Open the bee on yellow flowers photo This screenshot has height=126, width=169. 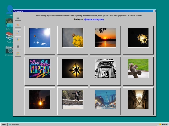pos(73,38)
